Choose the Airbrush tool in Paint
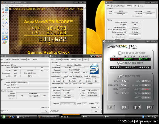Image resolution: width=159 pixels, height=124 pixels. [x=3, y=23]
